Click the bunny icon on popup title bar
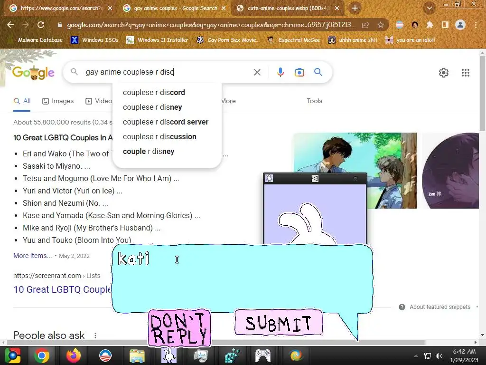This screenshot has height=365, width=486. pyautogui.click(x=269, y=178)
